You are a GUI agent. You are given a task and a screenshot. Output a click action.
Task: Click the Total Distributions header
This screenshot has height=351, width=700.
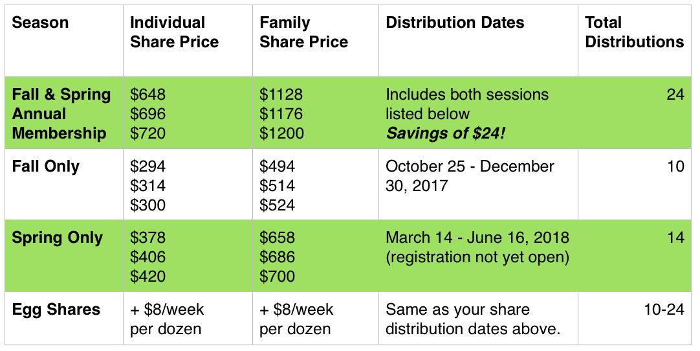pyautogui.click(x=635, y=32)
